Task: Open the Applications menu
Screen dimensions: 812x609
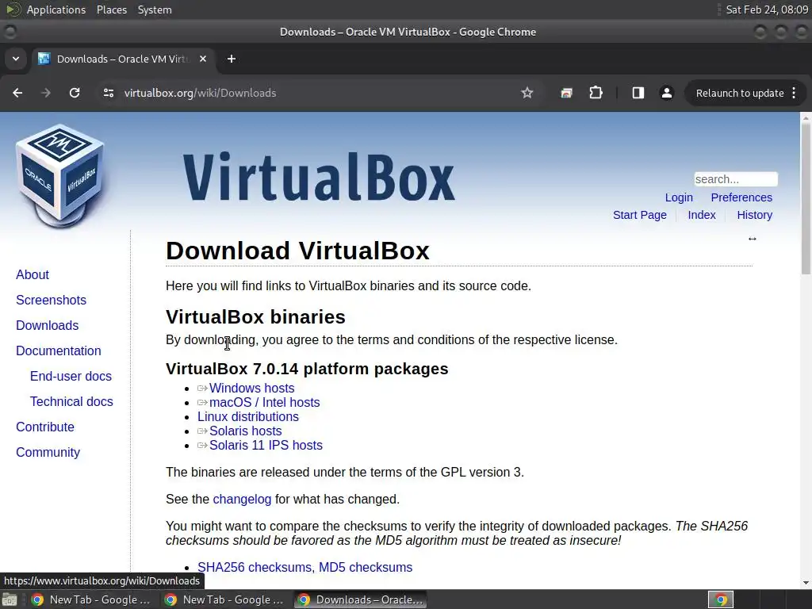Action: [x=56, y=10]
